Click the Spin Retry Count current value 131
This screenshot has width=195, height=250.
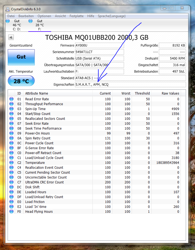point(108,138)
